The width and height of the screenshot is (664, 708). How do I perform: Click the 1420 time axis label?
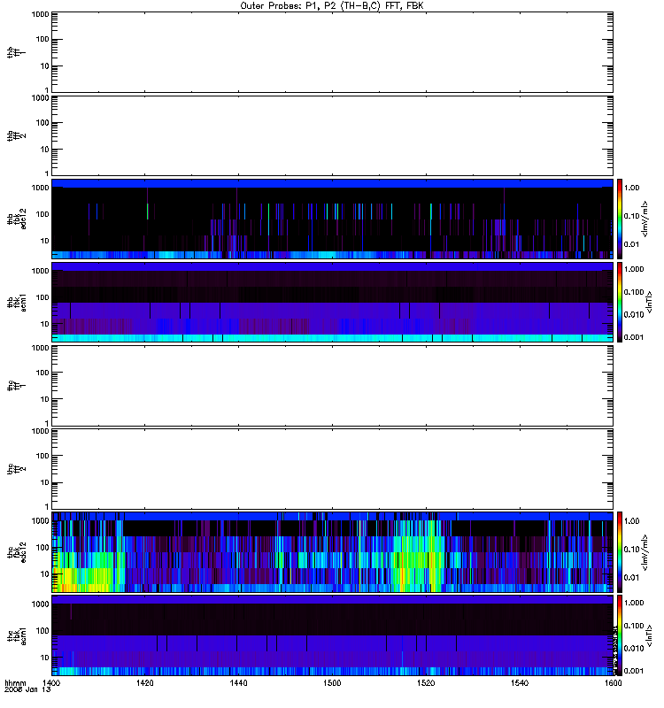(x=144, y=682)
